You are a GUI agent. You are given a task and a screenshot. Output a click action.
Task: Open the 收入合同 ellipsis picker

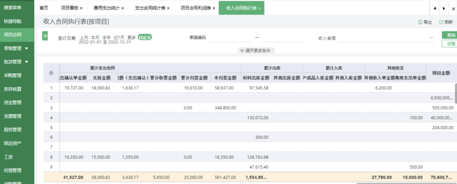(x=431, y=38)
